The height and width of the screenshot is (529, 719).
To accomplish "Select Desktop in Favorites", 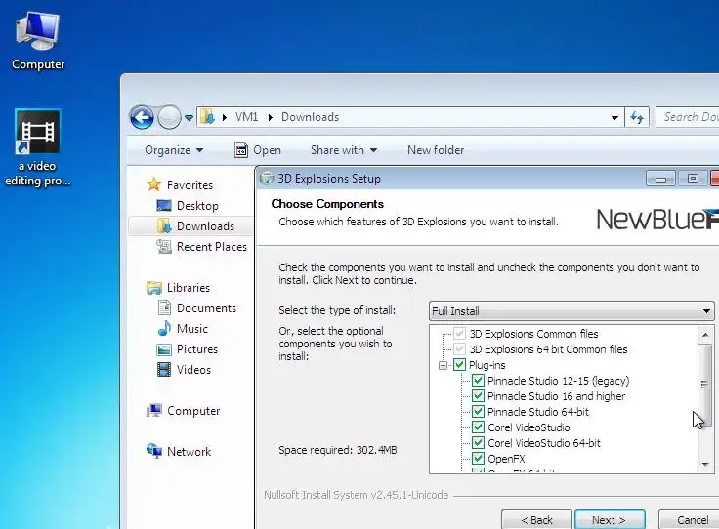I will pyautogui.click(x=197, y=206).
